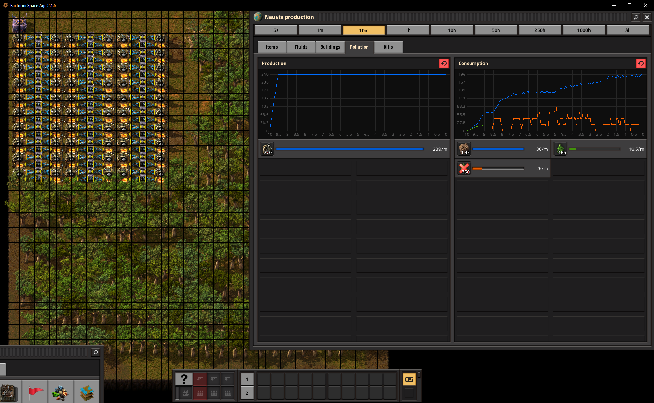Image resolution: width=654 pixels, height=403 pixels.
Task: Select the 10m time range
Action: (364, 30)
